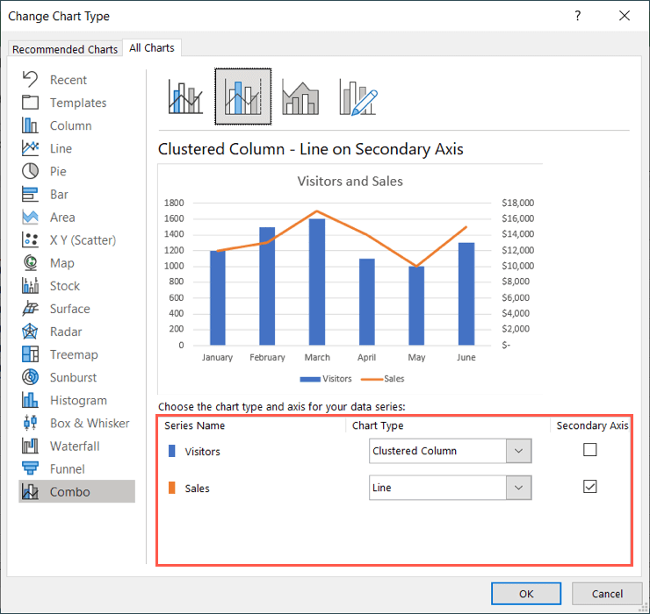Click the Visitors and Sales chart title
Image resolution: width=650 pixels, height=614 pixels.
[x=350, y=181]
